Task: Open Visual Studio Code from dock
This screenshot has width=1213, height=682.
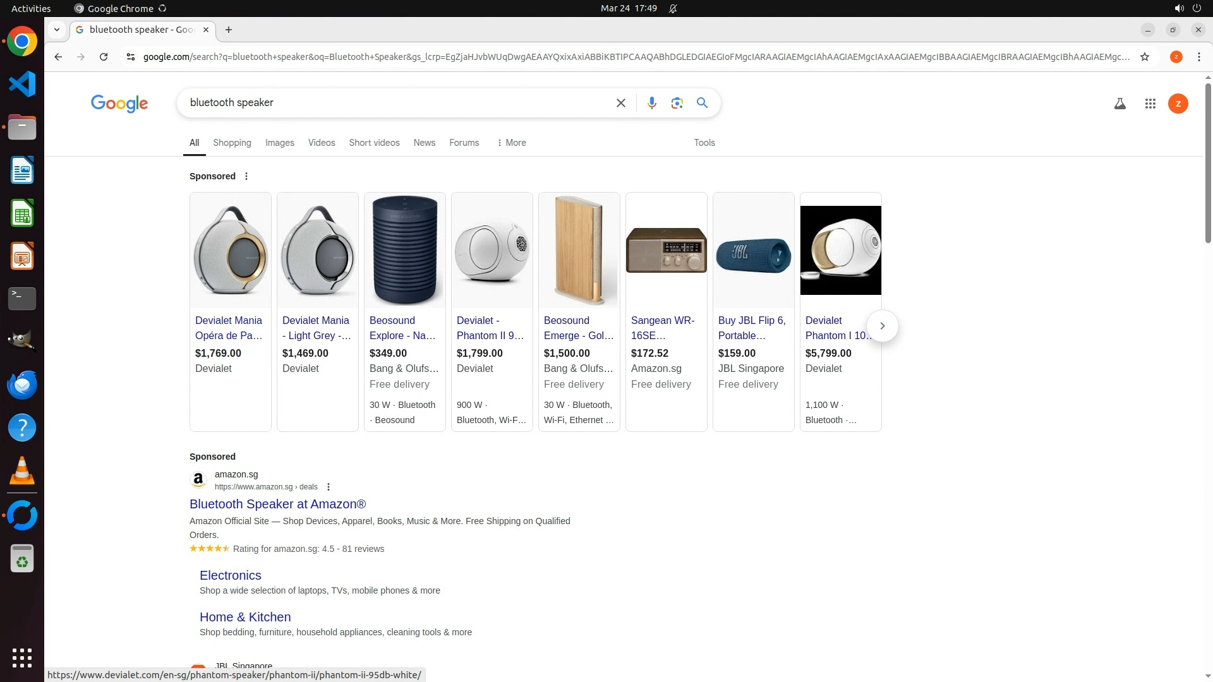Action: (x=22, y=84)
